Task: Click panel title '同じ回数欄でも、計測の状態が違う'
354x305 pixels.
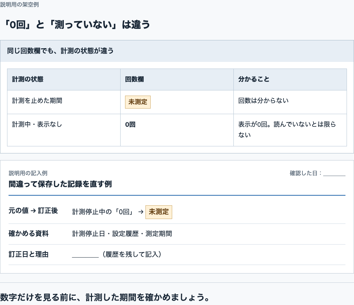Action: (60, 51)
